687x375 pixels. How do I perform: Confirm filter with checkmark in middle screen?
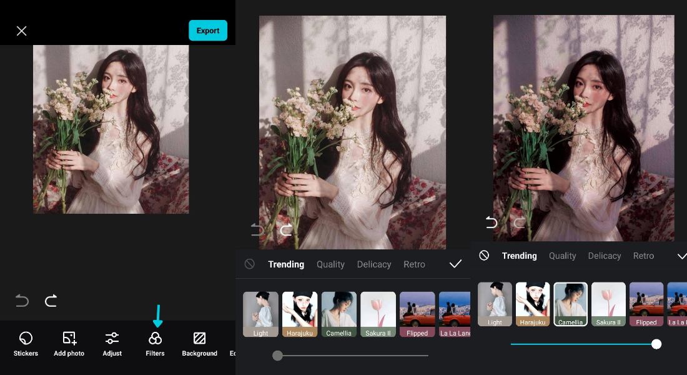[456, 264]
